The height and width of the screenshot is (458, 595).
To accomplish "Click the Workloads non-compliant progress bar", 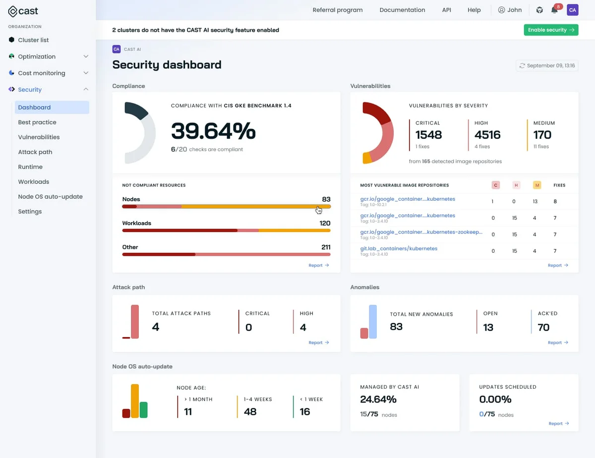I will click(x=226, y=230).
